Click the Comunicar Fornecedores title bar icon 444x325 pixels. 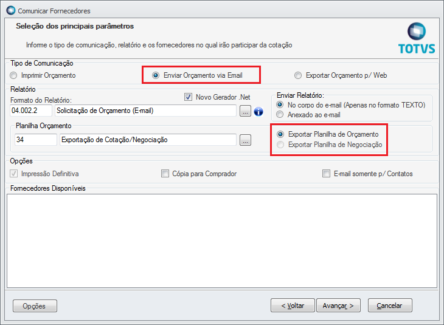[x=11, y=10]
